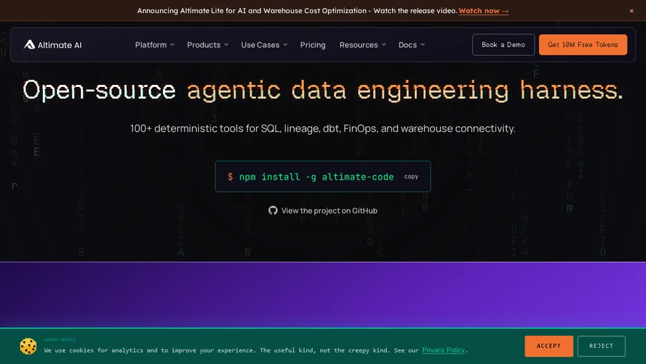The height and width of the screenshot is (364, 646).
Task: Click the npm install -g altimate-code text
Action: pos(316,177)
